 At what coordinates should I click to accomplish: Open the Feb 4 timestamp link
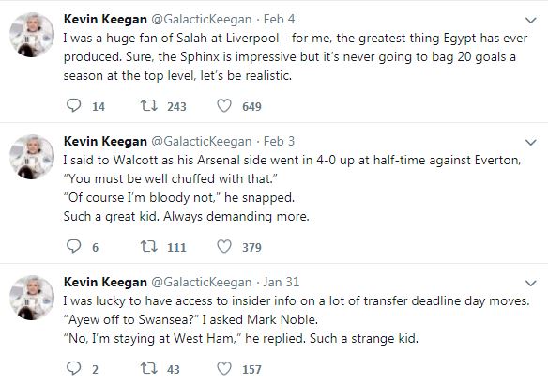tap(279, 19)
